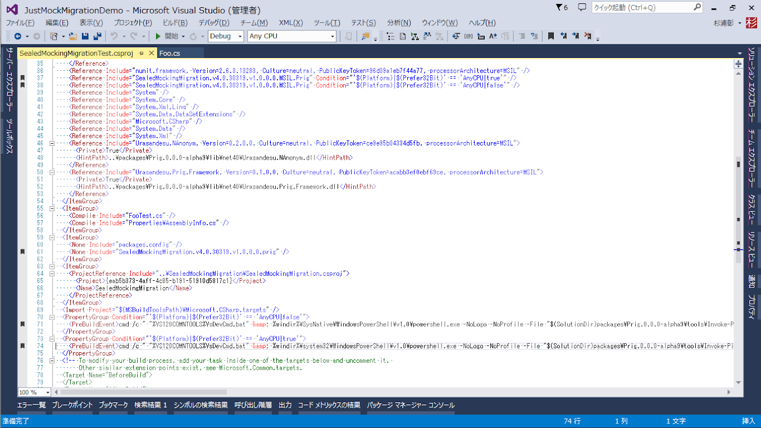Click the [@] member list icon
The height and width of the screenshot is (428, 761).
coord(468,36)
